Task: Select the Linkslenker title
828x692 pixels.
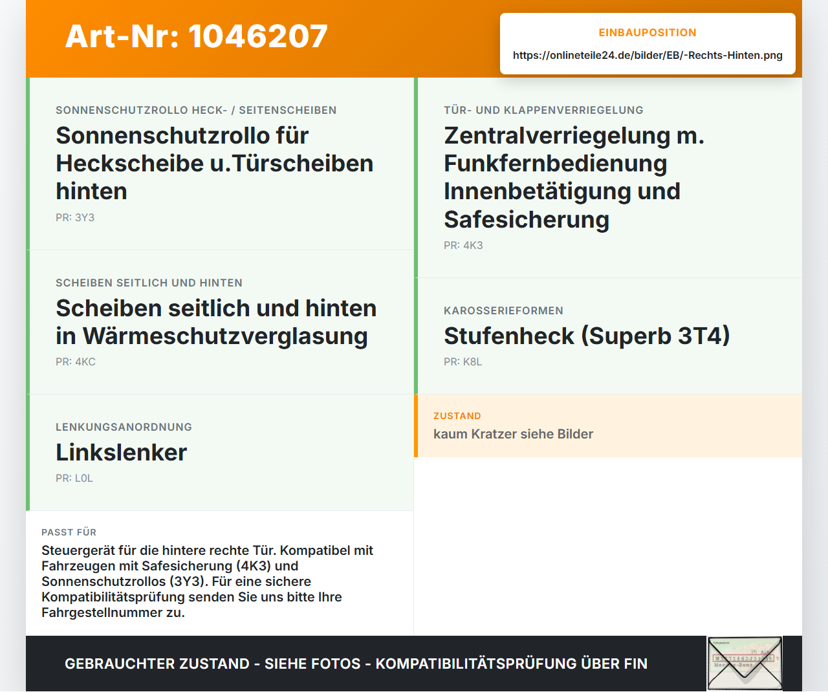Action: pyautogui.click(x=121, y=453)
